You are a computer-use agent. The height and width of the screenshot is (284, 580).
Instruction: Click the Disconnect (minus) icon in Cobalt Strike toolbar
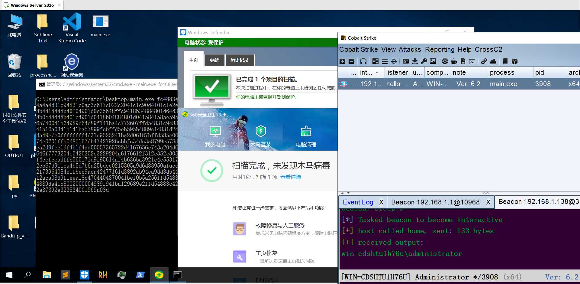click(351, 61)
